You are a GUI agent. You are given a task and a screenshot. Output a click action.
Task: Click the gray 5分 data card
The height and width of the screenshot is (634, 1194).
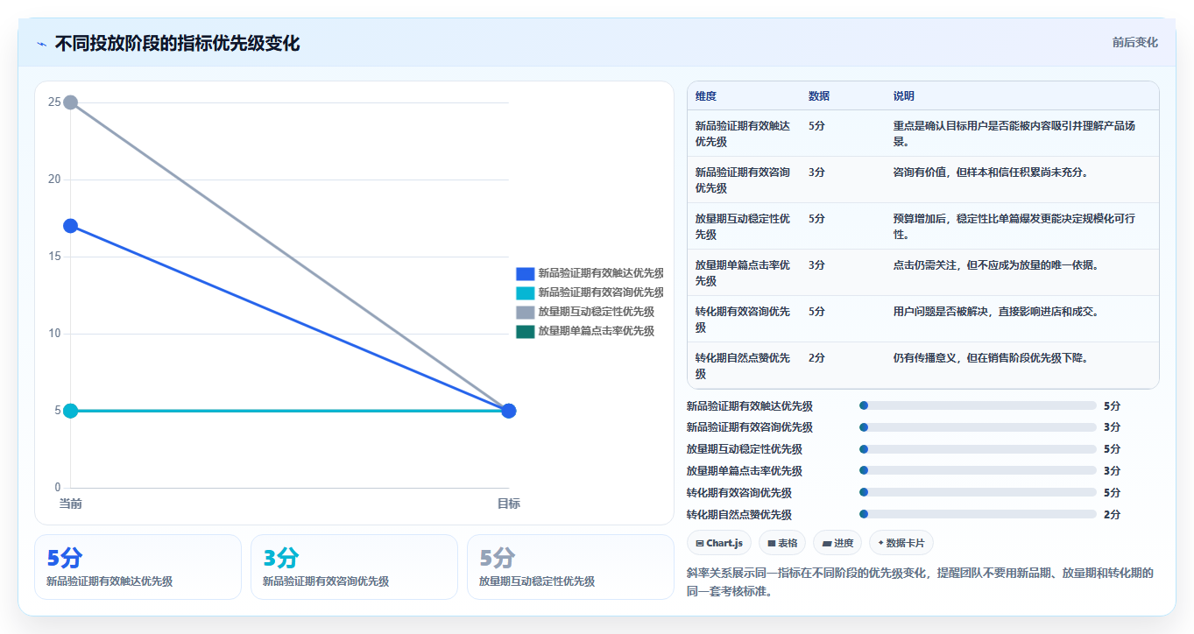(570, 567)
